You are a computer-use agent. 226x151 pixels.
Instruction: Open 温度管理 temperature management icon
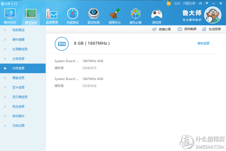pyautogui.click(x=52, y=14)
